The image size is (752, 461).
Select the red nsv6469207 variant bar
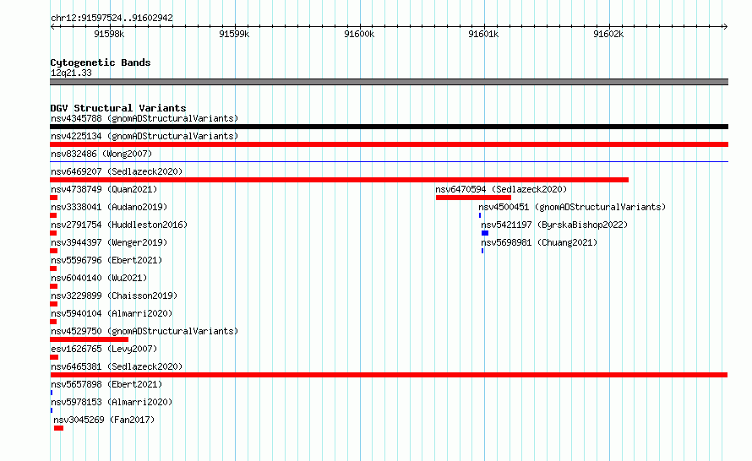coord(339,180)
